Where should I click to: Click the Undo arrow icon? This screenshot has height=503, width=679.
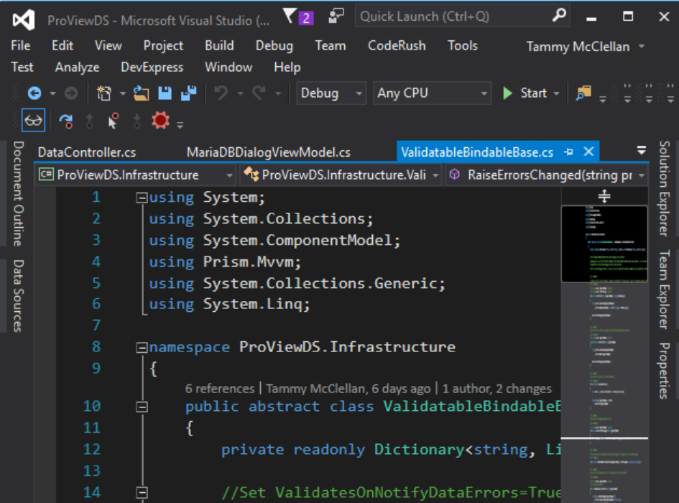(221, 93)
